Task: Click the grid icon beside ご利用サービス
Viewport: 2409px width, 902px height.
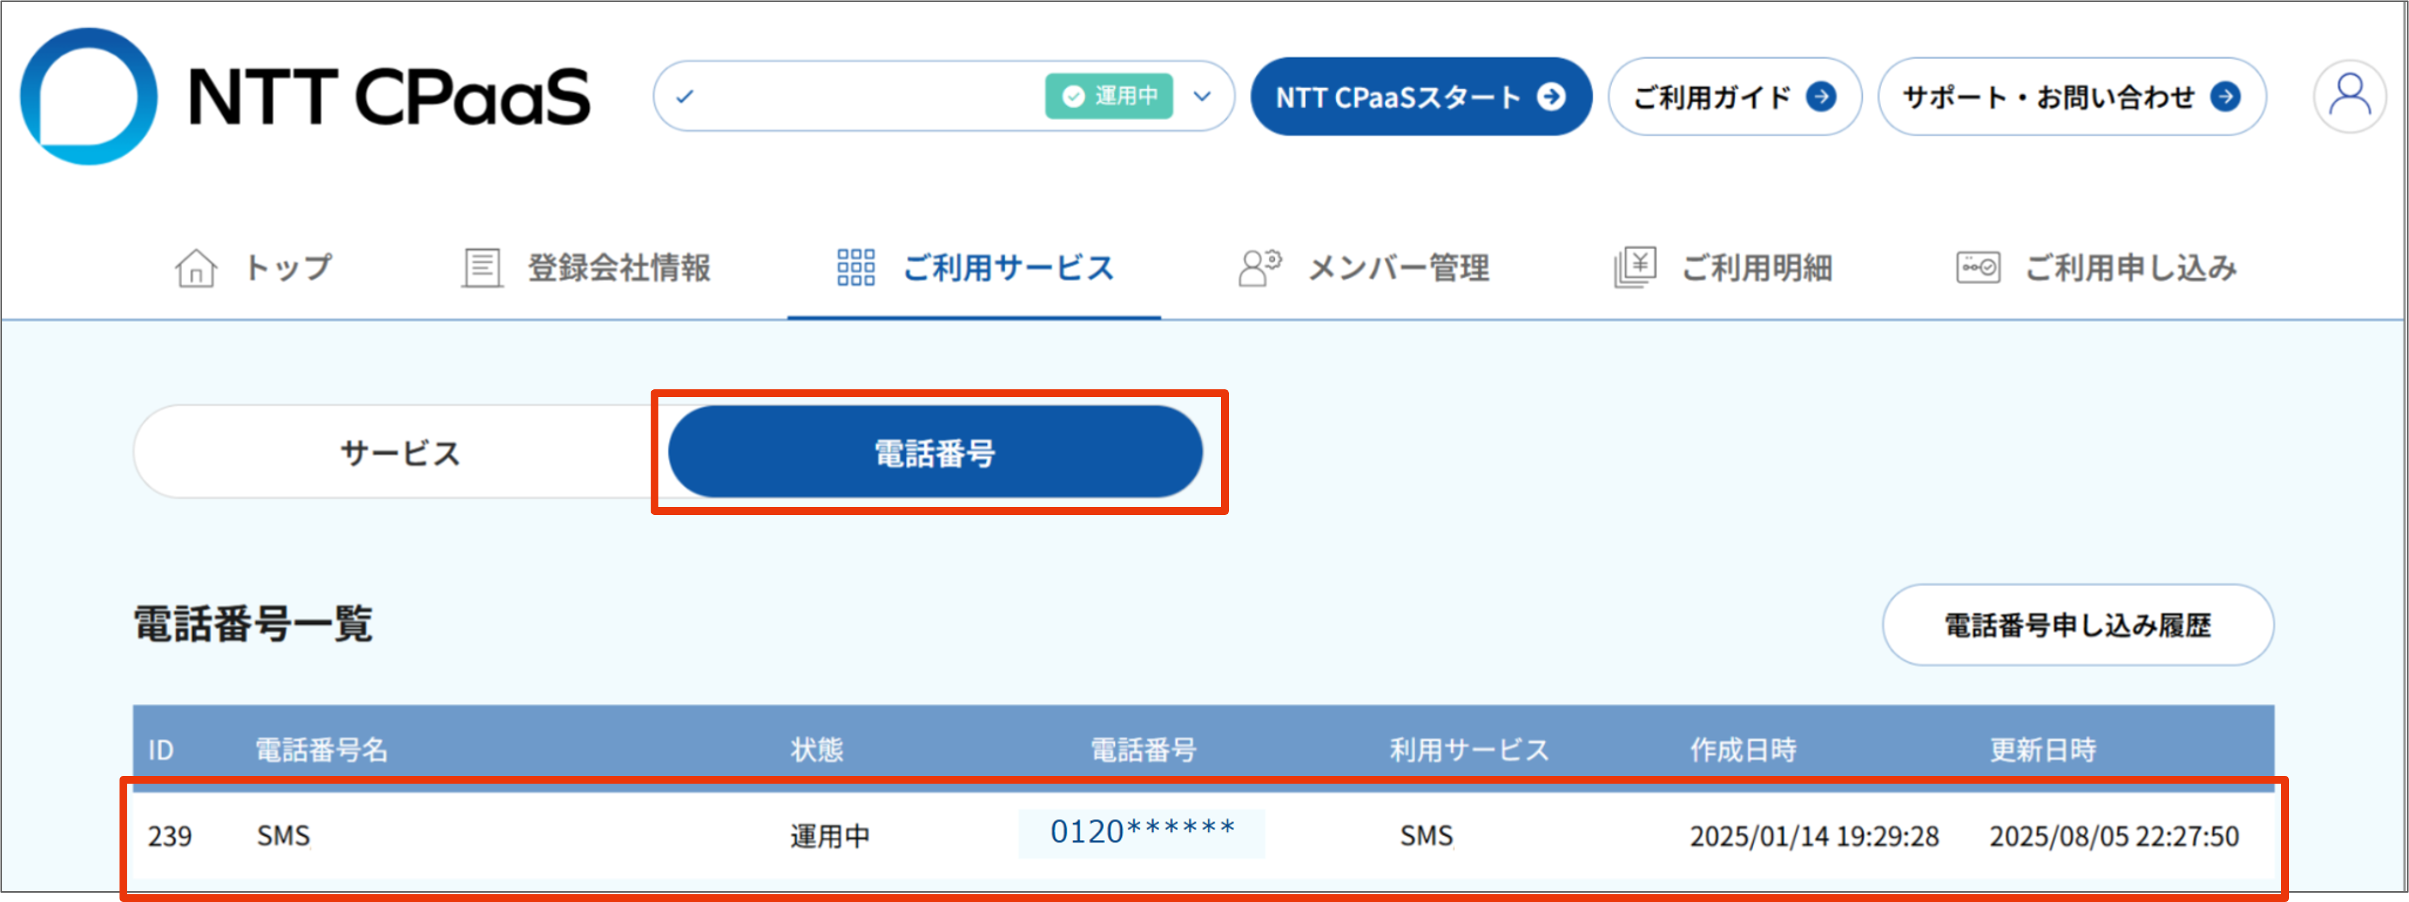Action: [x=856, y=268]
